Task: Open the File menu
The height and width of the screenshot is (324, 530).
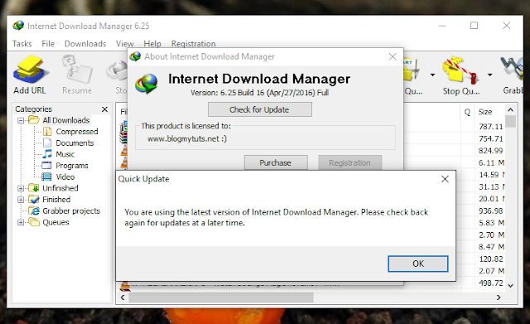Action: click(48, 44)
